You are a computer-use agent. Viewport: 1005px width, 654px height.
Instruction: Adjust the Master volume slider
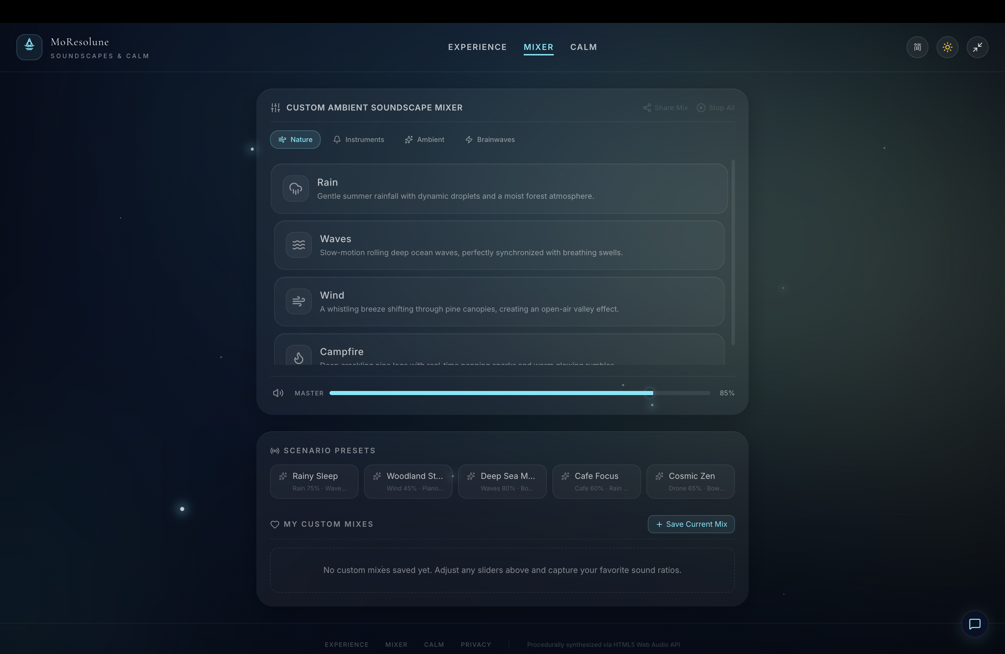[520, 393]
